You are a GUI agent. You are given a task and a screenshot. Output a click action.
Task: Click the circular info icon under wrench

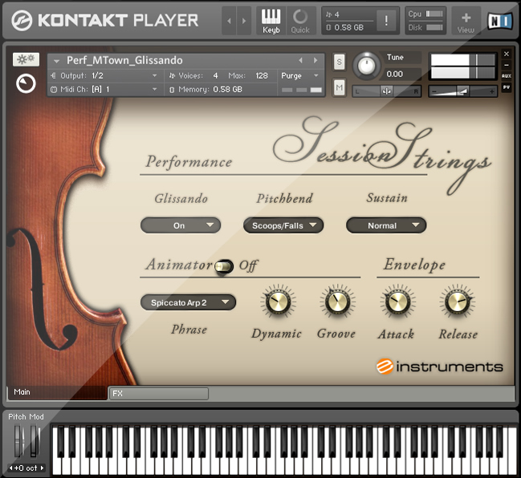tap(26, 83)
